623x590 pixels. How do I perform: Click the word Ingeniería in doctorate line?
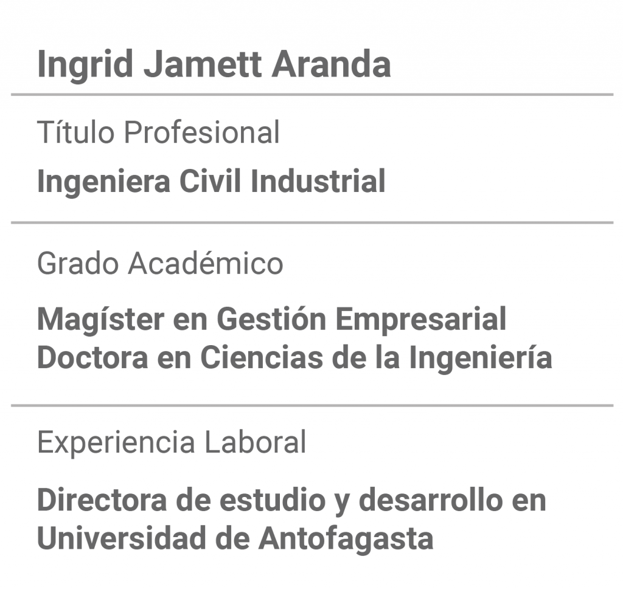[481, 358]
